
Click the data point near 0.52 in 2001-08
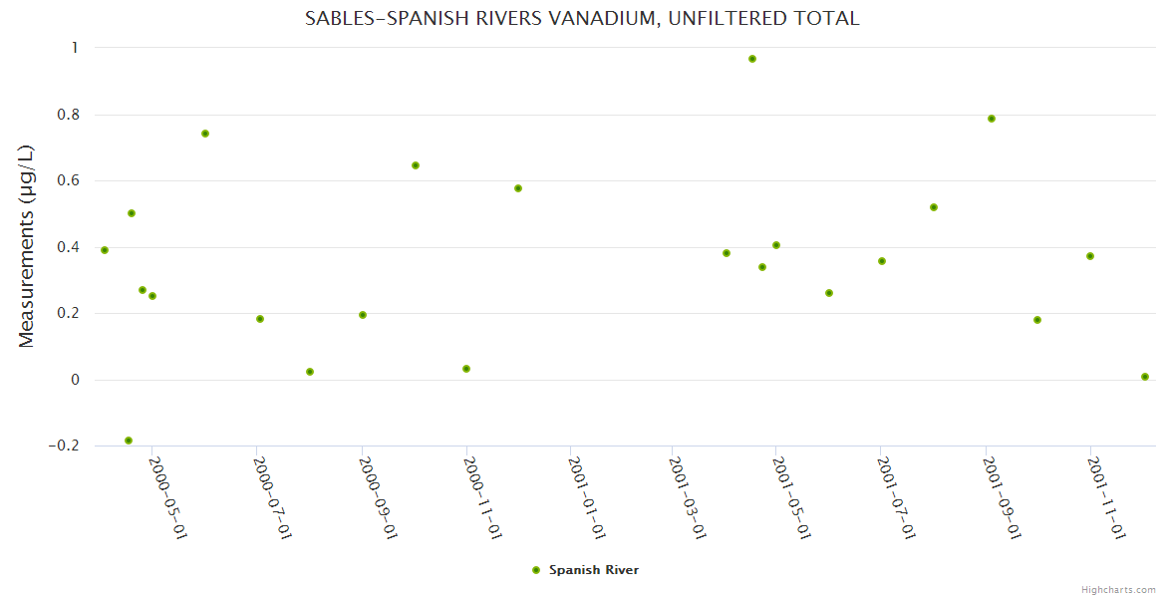pyautogui.click(x=934, y=207)
